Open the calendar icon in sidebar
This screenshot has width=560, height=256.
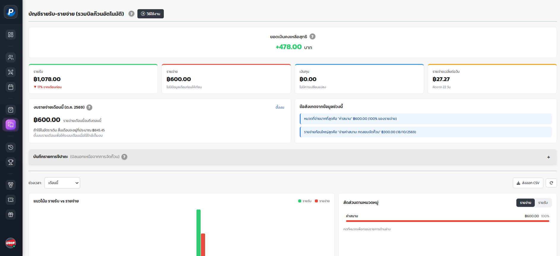click(x=11, y=87)
